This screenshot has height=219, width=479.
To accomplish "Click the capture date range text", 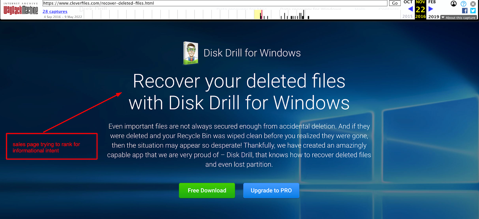I will pos(63,17).
